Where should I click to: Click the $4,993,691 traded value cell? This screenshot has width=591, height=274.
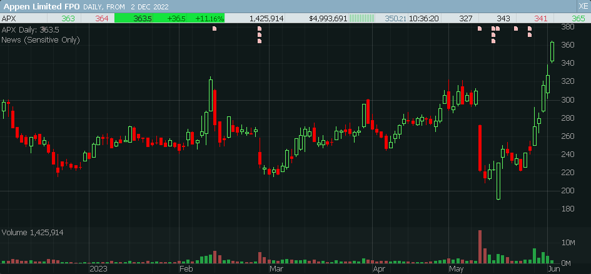pos(328,19)
